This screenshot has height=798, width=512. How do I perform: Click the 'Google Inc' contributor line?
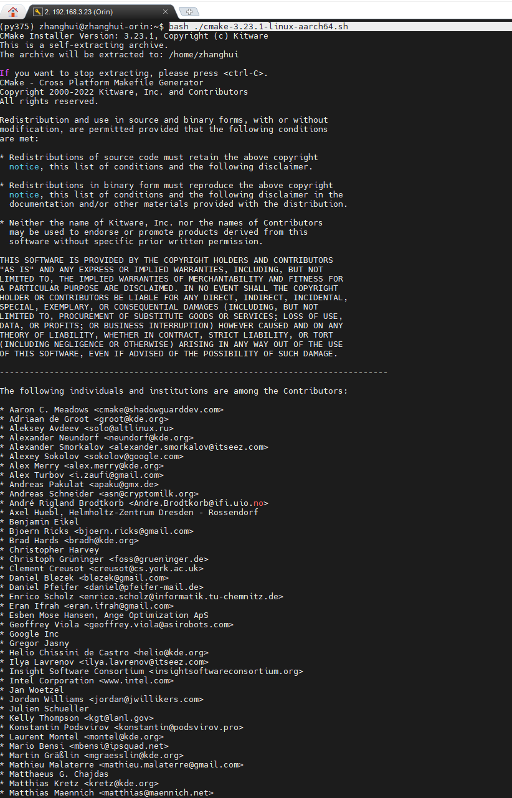click(34, 634)
